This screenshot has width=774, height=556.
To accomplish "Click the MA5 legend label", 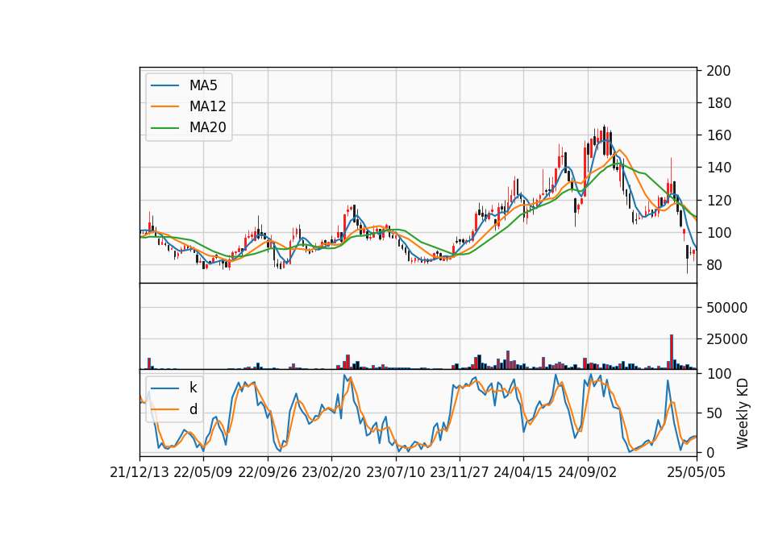I will pos(203,85).
